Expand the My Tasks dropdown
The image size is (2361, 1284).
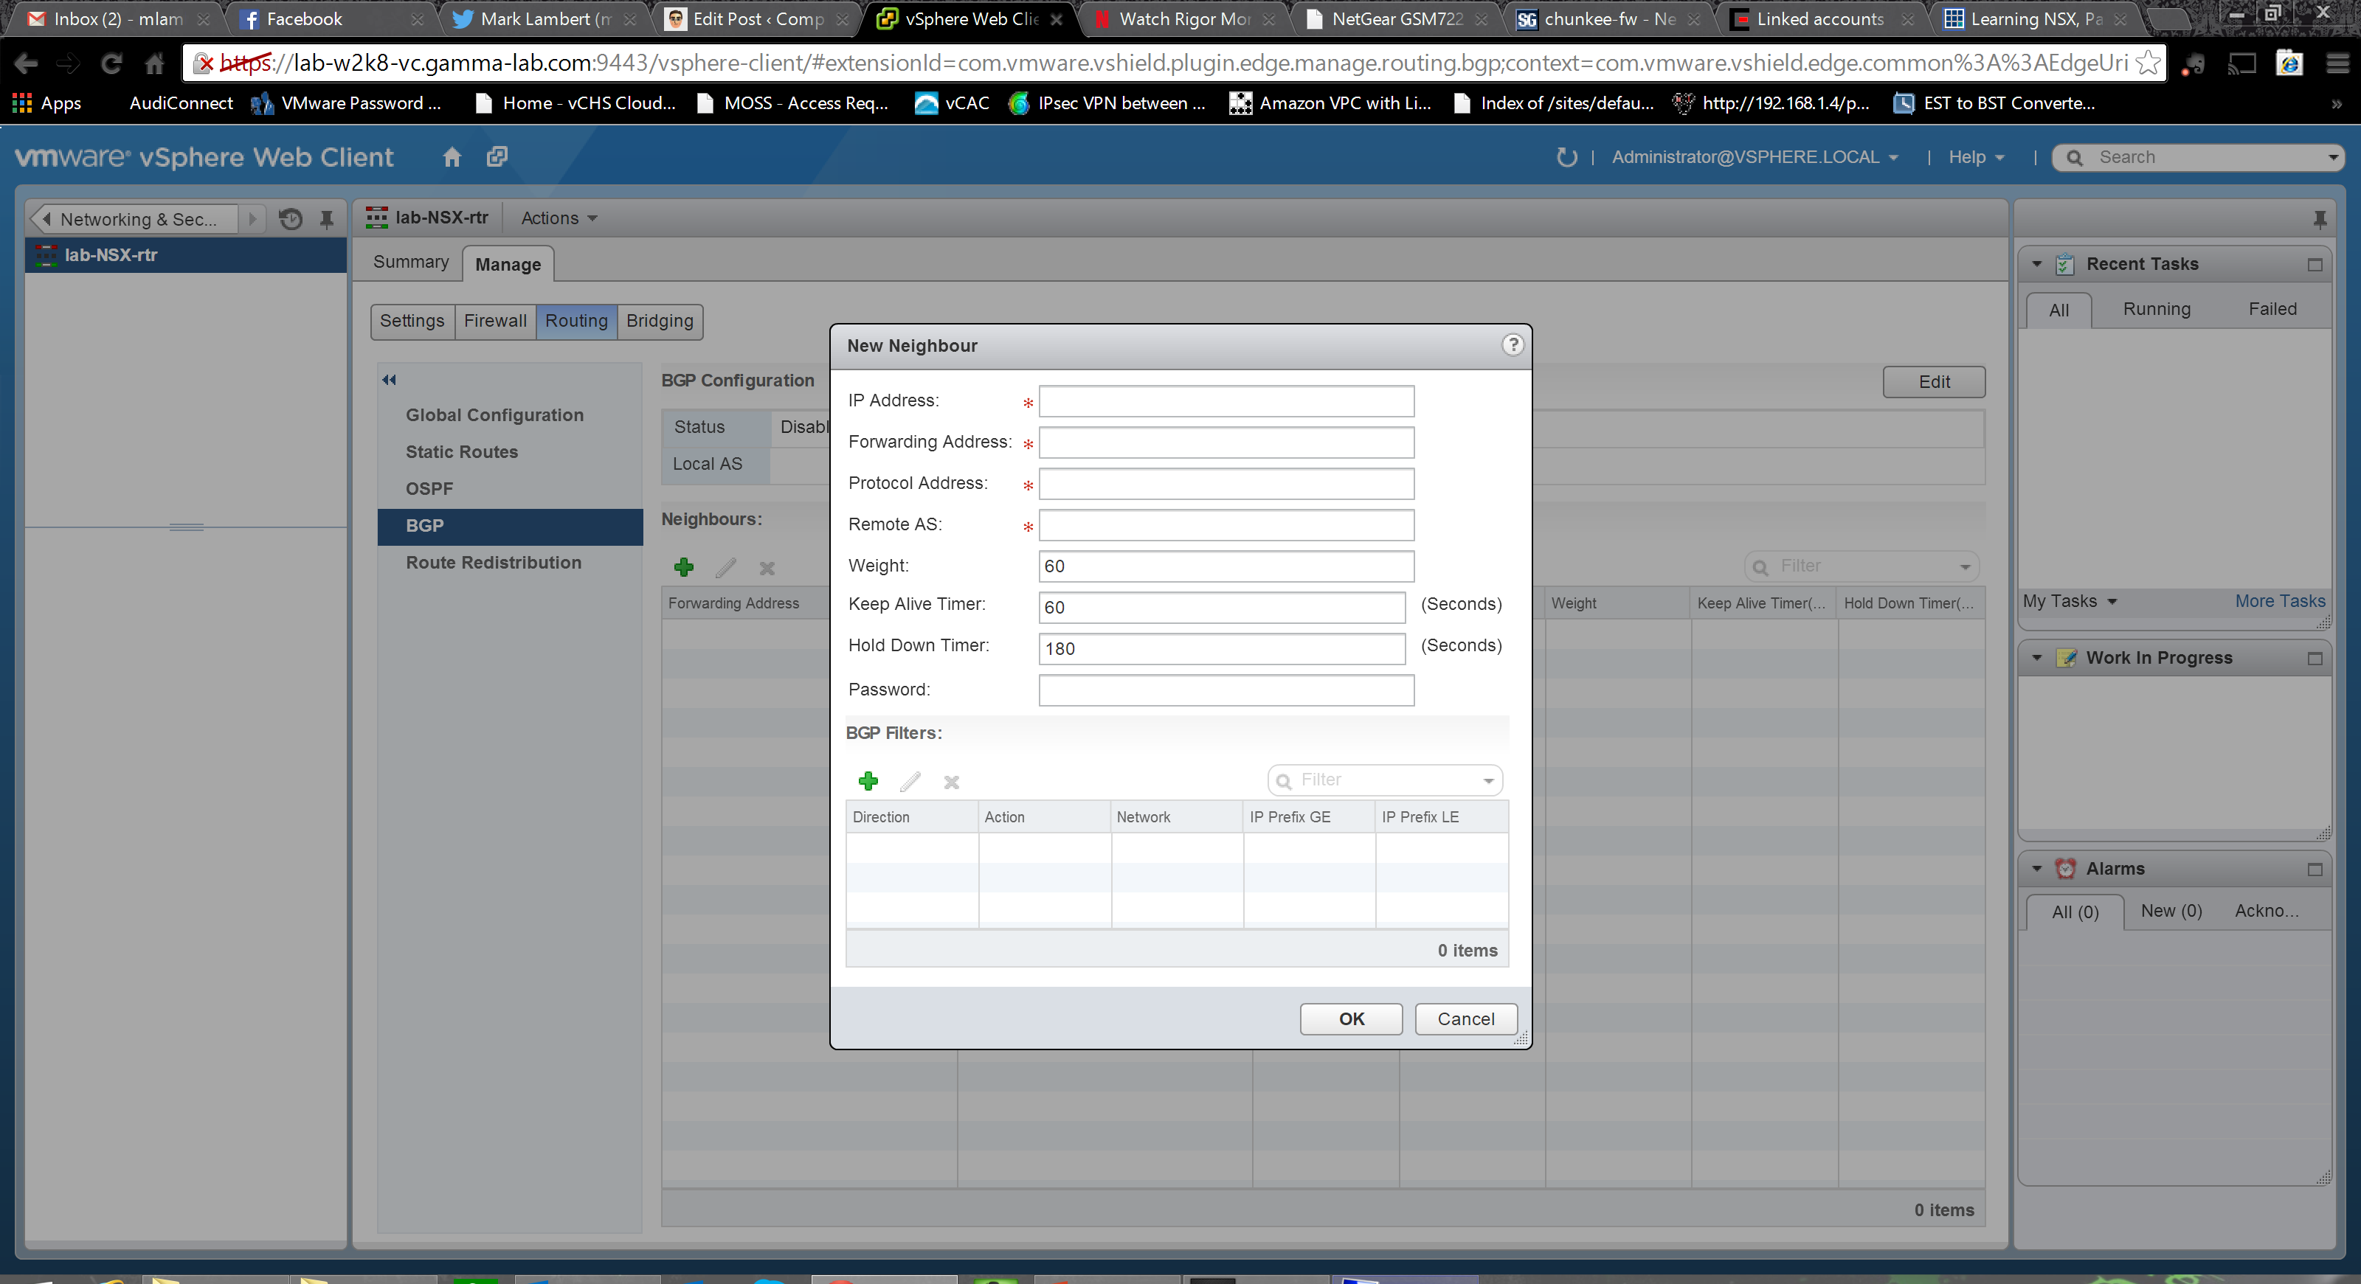click(2070, 602)
